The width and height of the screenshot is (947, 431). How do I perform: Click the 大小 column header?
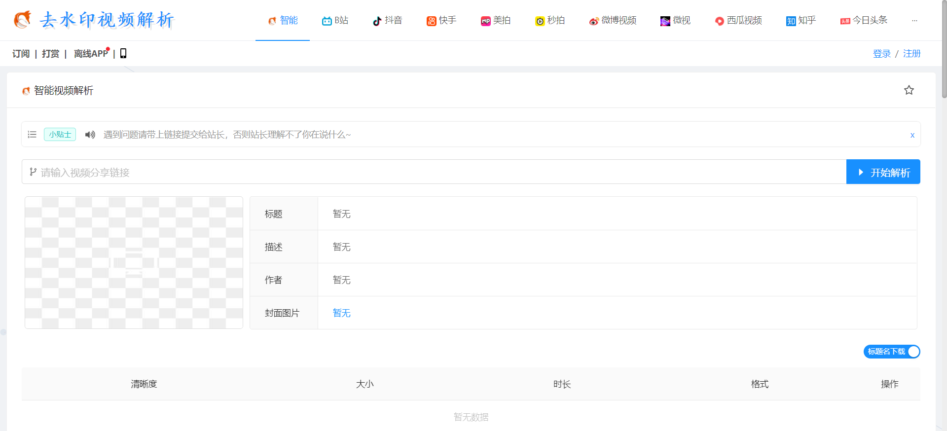click(x=365, y=384)
